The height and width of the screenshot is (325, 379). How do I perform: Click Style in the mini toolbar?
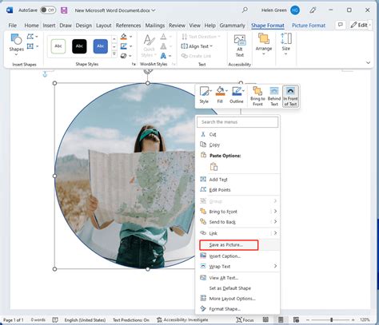click(204, 96)
